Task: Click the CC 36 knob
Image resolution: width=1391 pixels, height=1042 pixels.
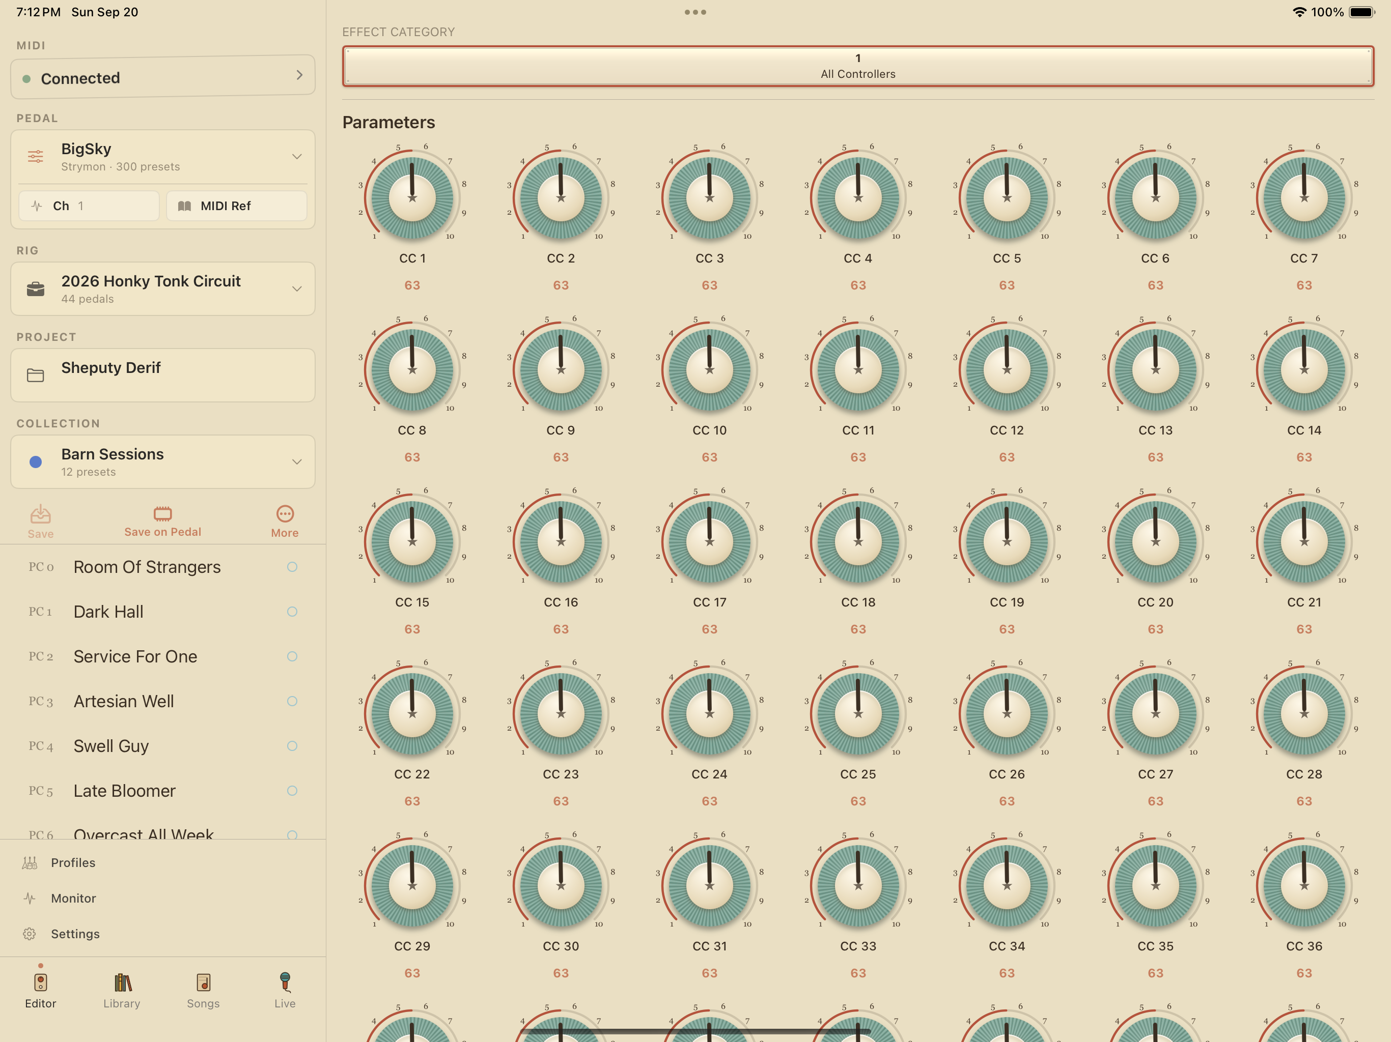Action: [x=1304, y=885]
